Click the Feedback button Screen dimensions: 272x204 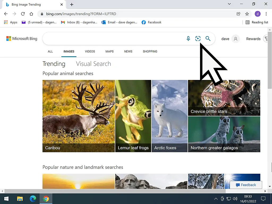click(x=246, y=185)
